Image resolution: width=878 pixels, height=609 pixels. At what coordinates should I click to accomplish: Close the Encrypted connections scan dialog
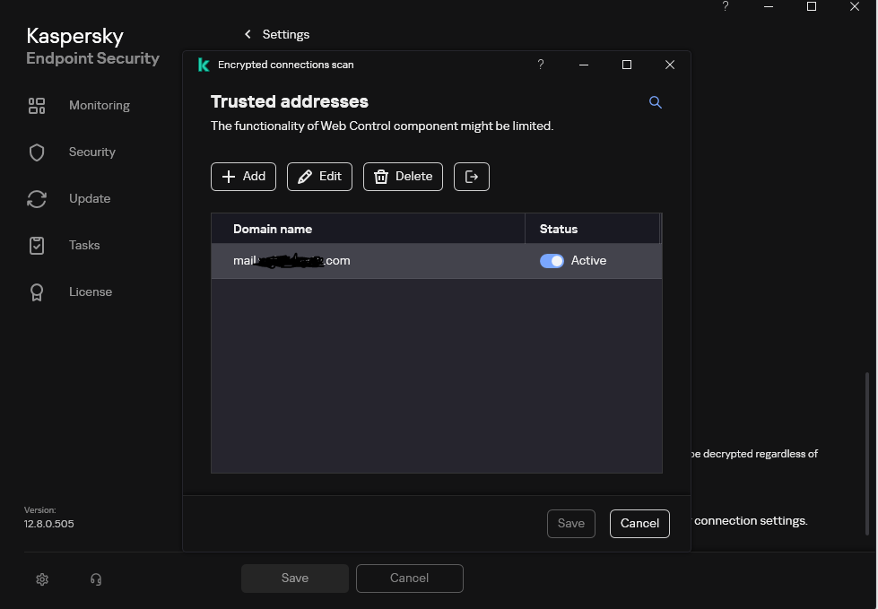click(x=670, y=65)
